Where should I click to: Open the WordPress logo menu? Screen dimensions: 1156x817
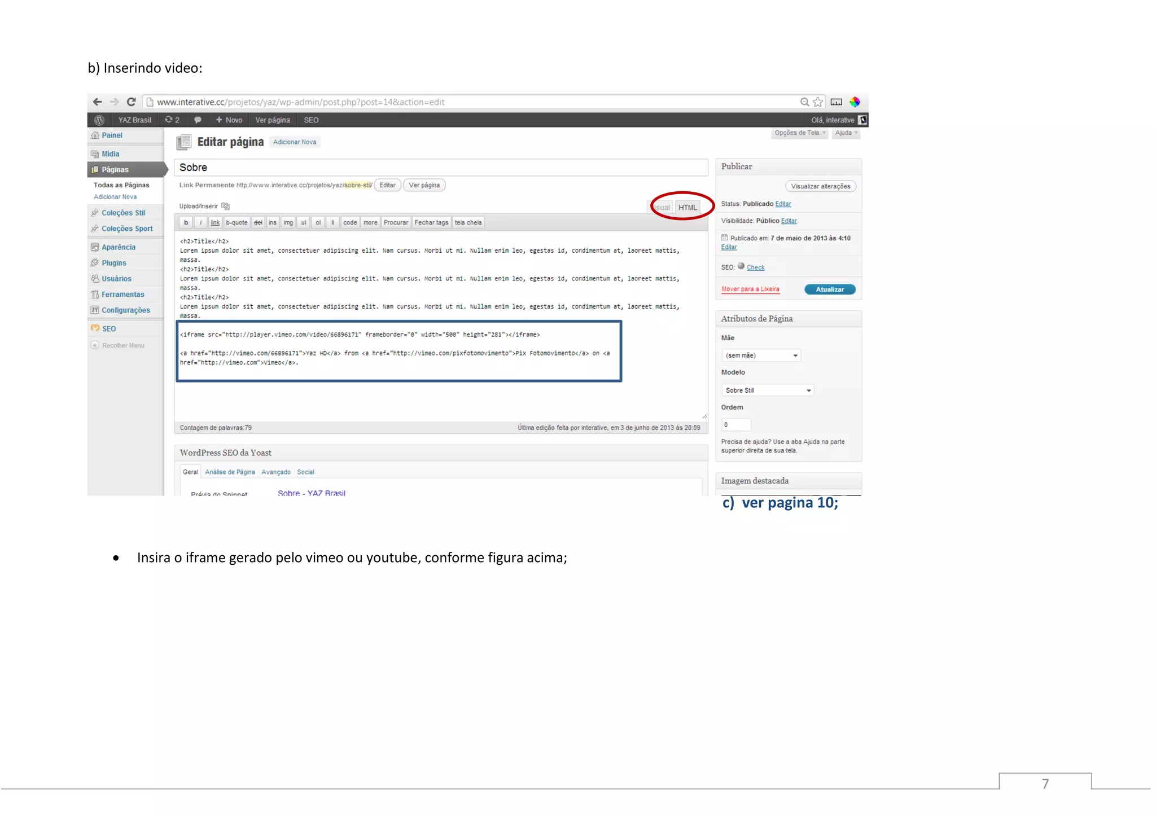tap(99, 120)
